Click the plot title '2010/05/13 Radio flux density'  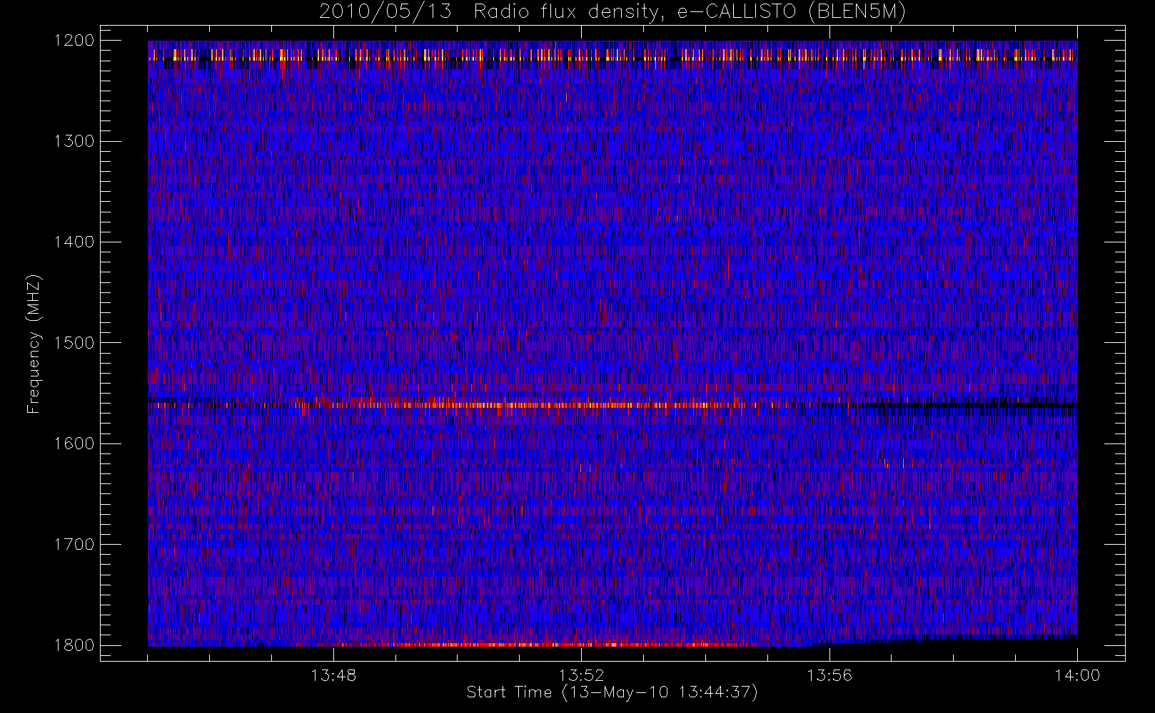click(612, 12)
